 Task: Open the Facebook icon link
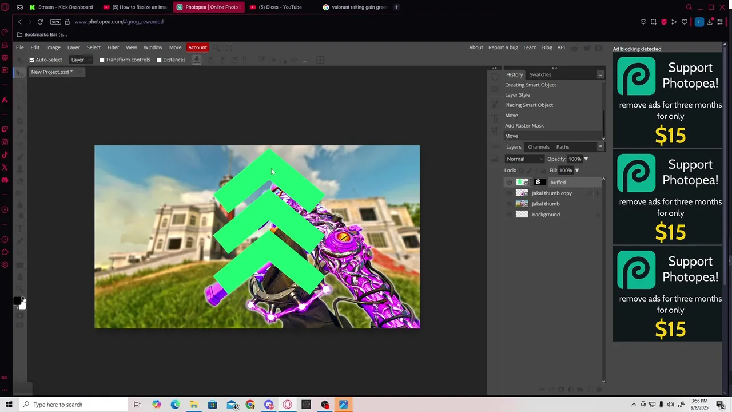tap(599, 48)
